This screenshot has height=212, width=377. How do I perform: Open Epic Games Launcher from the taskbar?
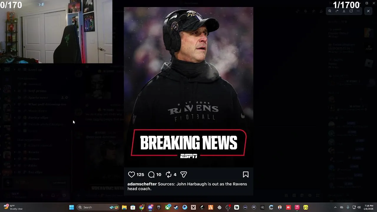[159, 207]
